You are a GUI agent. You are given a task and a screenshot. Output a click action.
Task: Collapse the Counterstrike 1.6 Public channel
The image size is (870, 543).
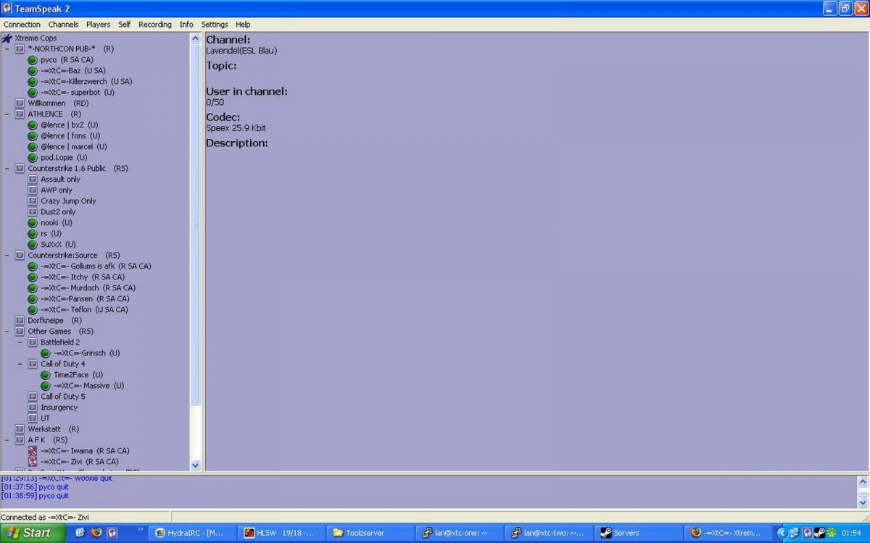click(7, 169)
